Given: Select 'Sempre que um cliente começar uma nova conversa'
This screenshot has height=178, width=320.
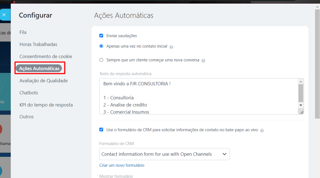Looking at the screenshot, I should (101, 60).
